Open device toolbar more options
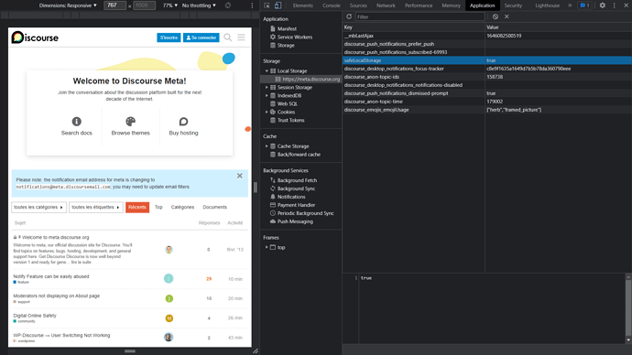 [252, 5]
